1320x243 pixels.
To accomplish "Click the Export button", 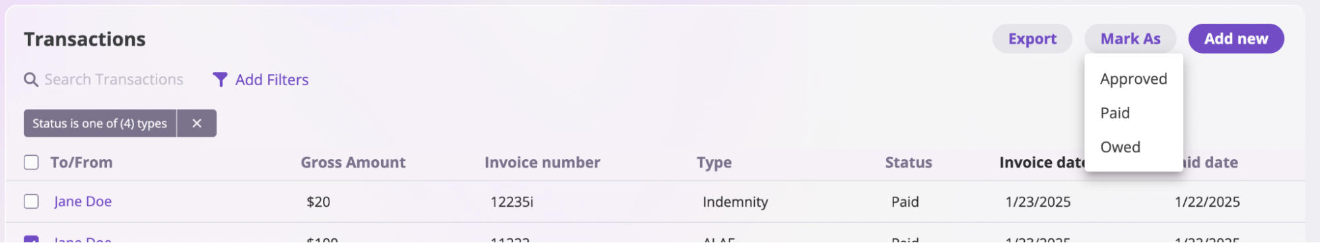I will tap(1032, 39).
